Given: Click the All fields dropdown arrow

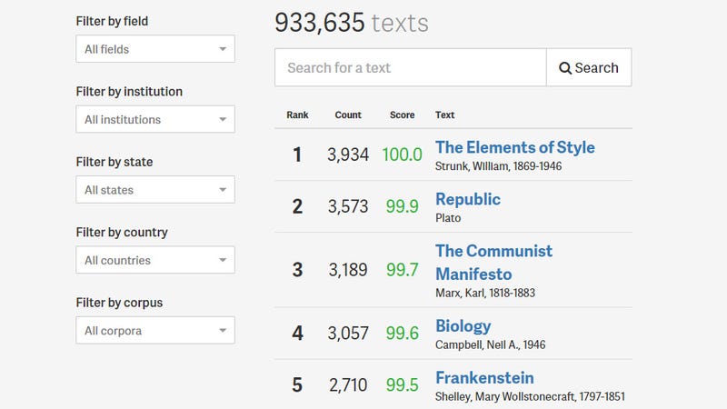Looking at the screenshot, I should click(223, 49).
